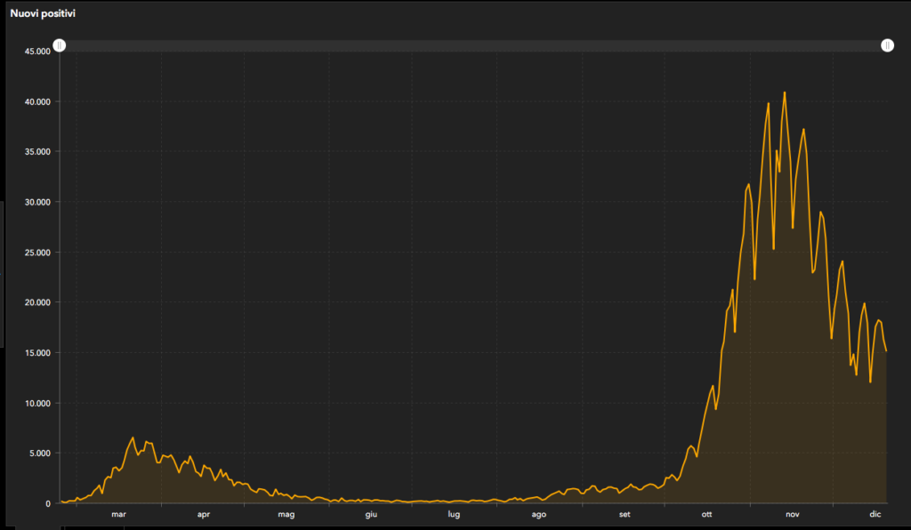Click the 'giu' month axis label

pyautogui.click(x=371, y=515)
